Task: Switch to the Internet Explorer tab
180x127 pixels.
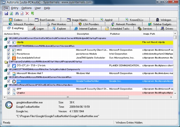Action: tap(86, 29)
